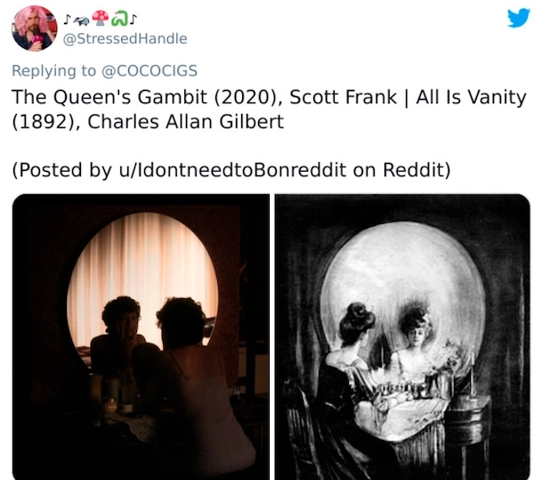Click the blue Twitter bird logo
This screenshot has height=480, width=534.
tap(519, 18)
